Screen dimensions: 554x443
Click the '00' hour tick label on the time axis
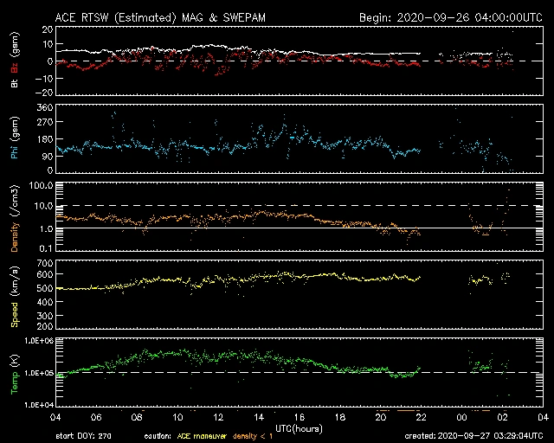coord(461,418)
